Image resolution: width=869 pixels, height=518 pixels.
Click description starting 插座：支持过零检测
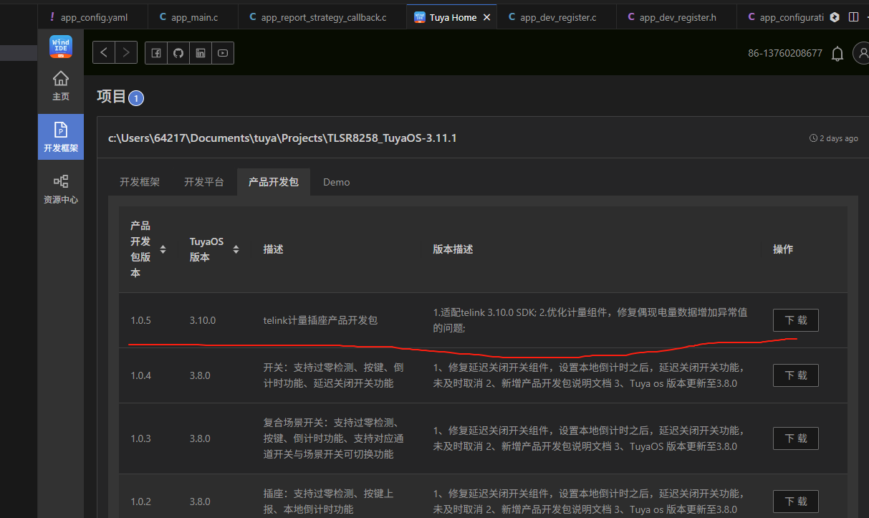point(329,502)
